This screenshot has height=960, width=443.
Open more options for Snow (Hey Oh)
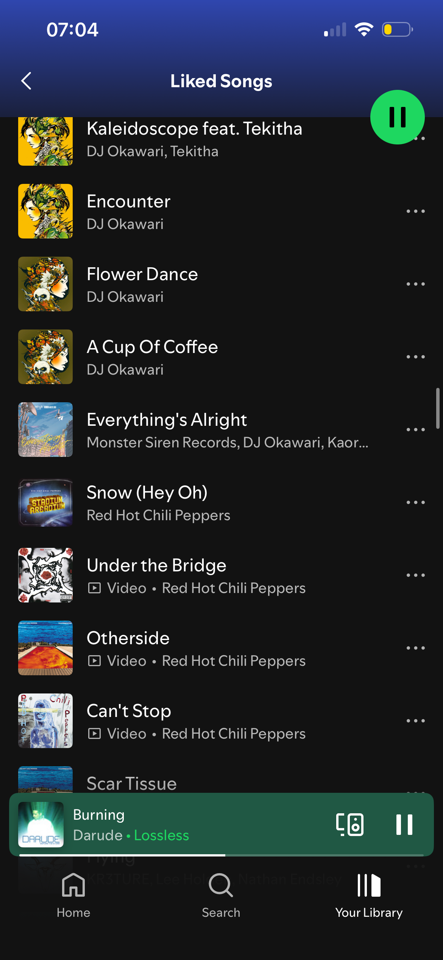click(x=415, y=502)
